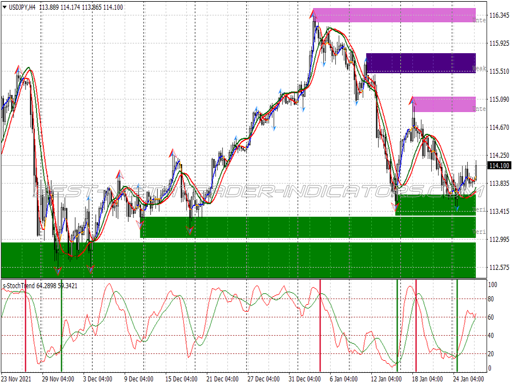Select the first buy arrow inside the bottom green zone

[x=58, y=271]
